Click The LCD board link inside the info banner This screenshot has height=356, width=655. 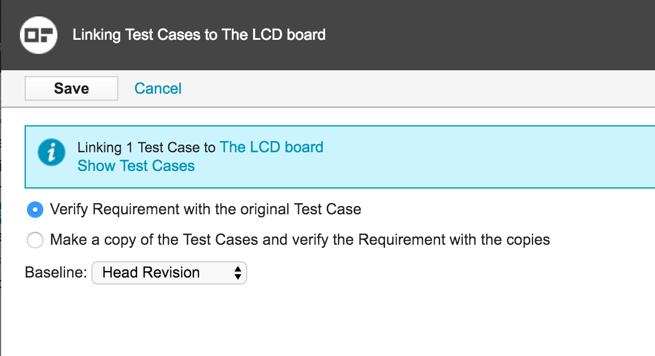271,147
